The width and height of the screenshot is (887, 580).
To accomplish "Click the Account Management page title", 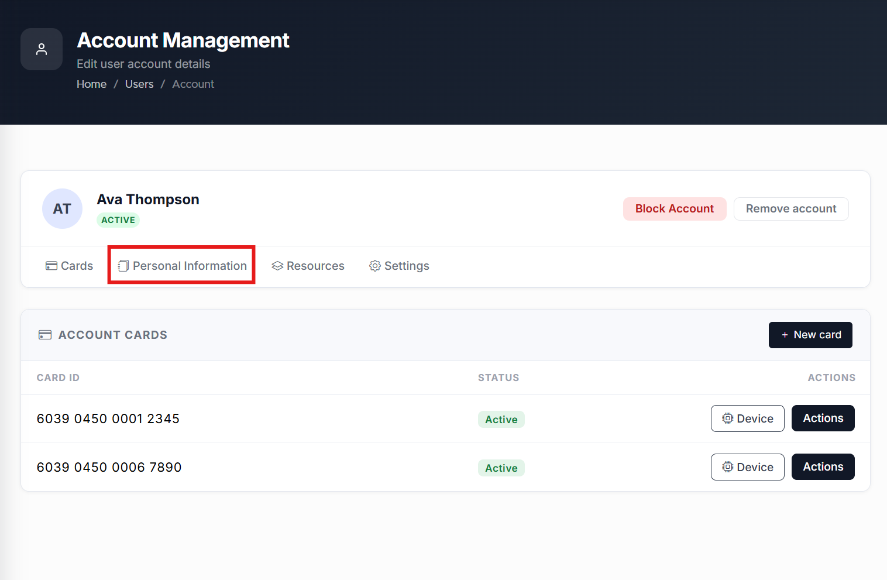I will (183, 40).
